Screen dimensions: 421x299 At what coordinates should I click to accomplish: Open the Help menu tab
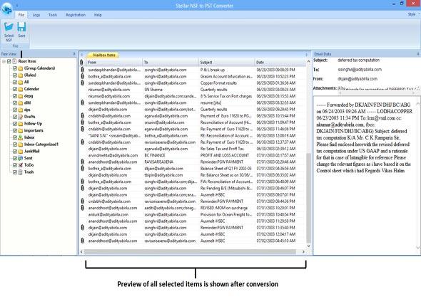(98, 15)
